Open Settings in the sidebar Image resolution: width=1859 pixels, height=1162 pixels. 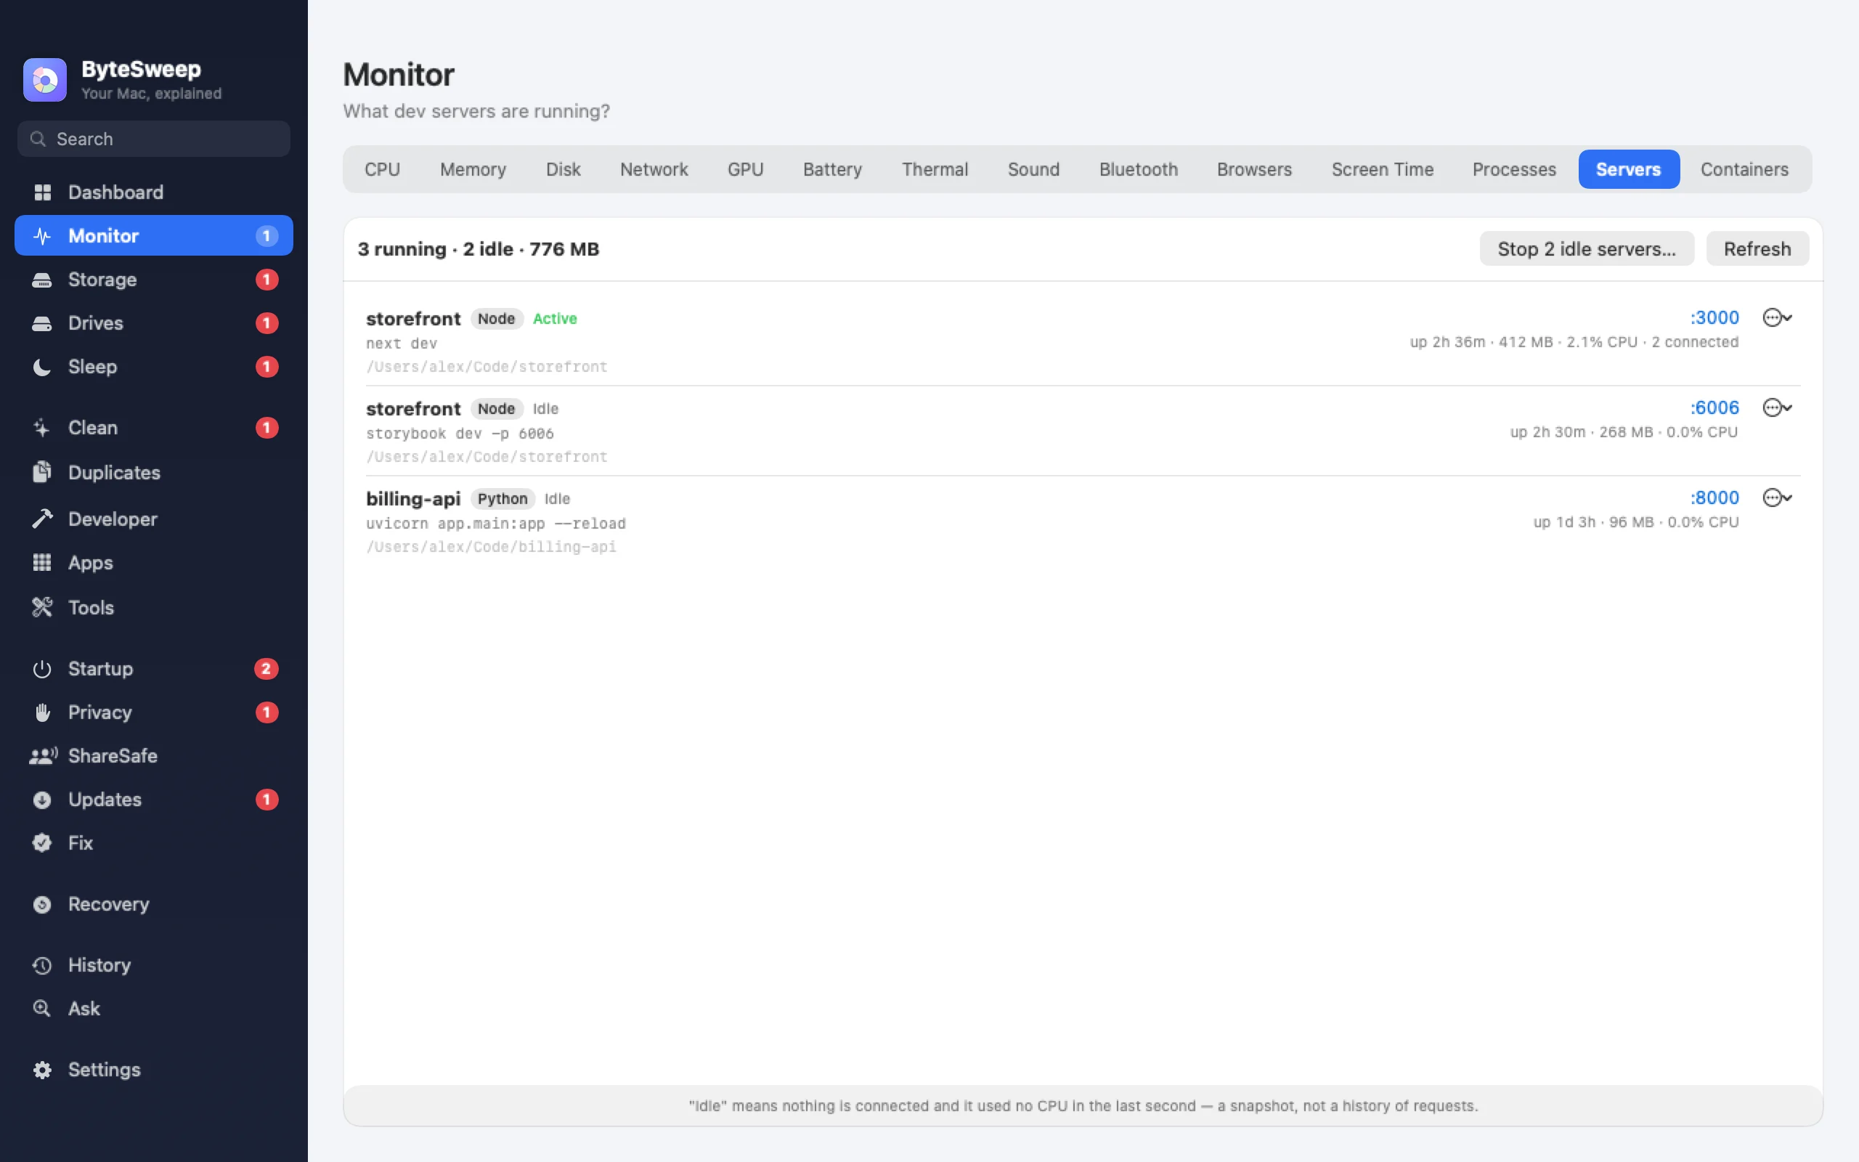(154, 1070)
